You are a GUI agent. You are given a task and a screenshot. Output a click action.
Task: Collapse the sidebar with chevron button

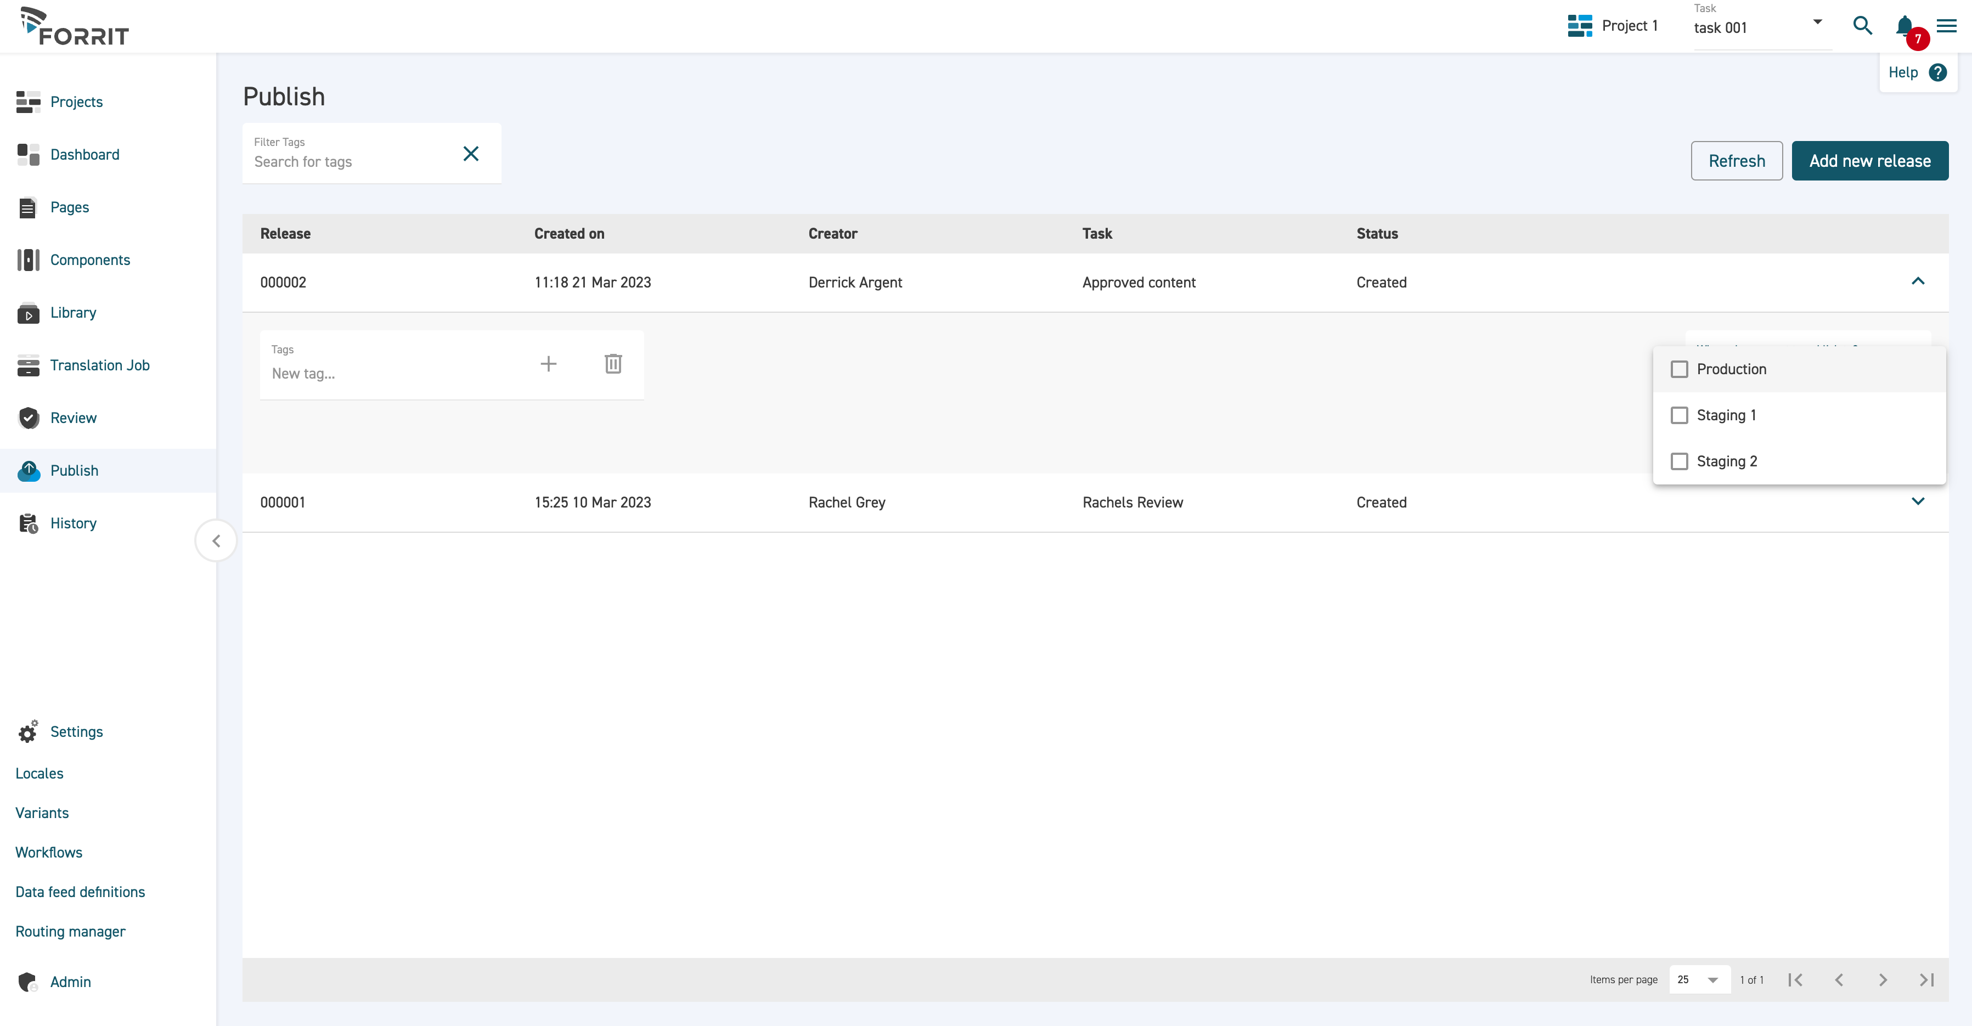[216, 542]
